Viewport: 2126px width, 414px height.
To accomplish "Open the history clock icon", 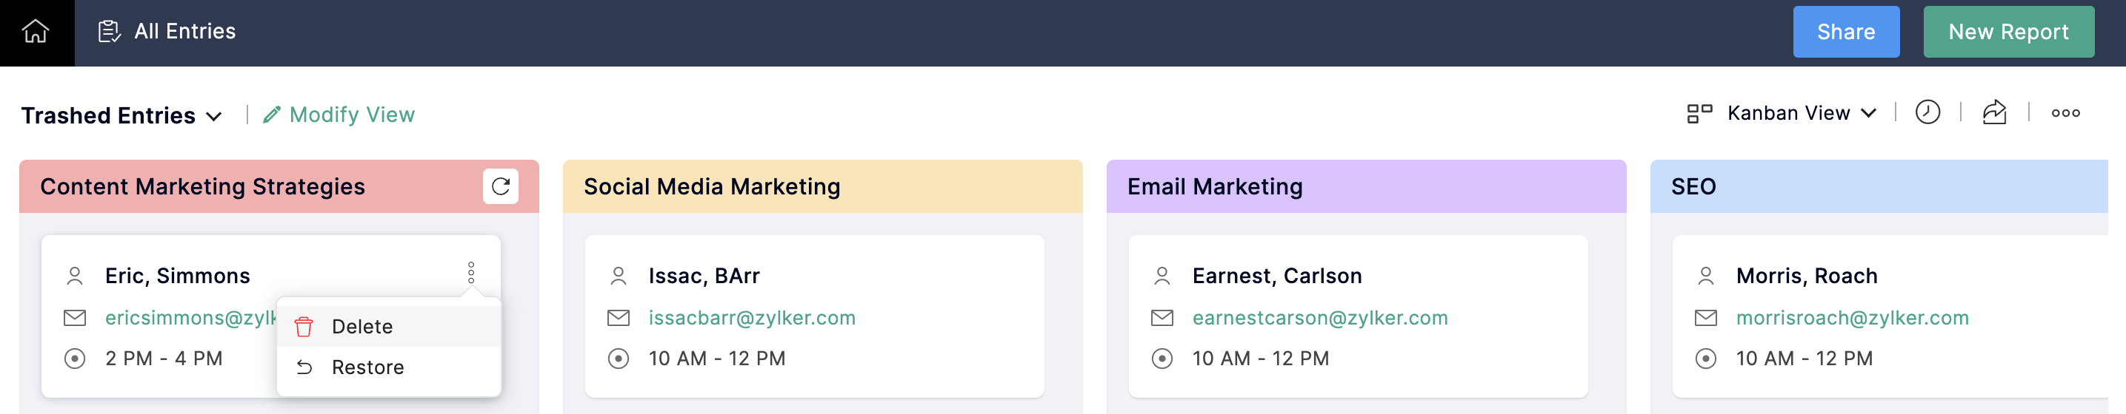I will point(1927,113).
